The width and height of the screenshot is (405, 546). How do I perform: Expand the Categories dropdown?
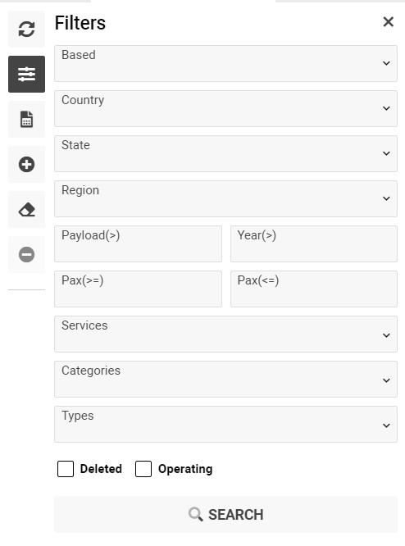click(x=225, y=380)
